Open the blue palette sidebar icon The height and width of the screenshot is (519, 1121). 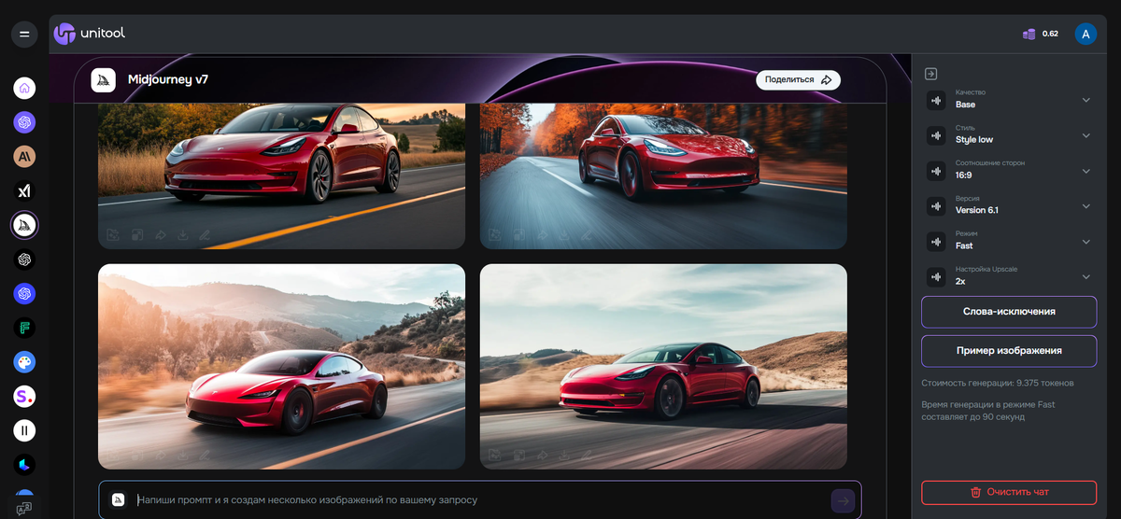pos(24,362)
